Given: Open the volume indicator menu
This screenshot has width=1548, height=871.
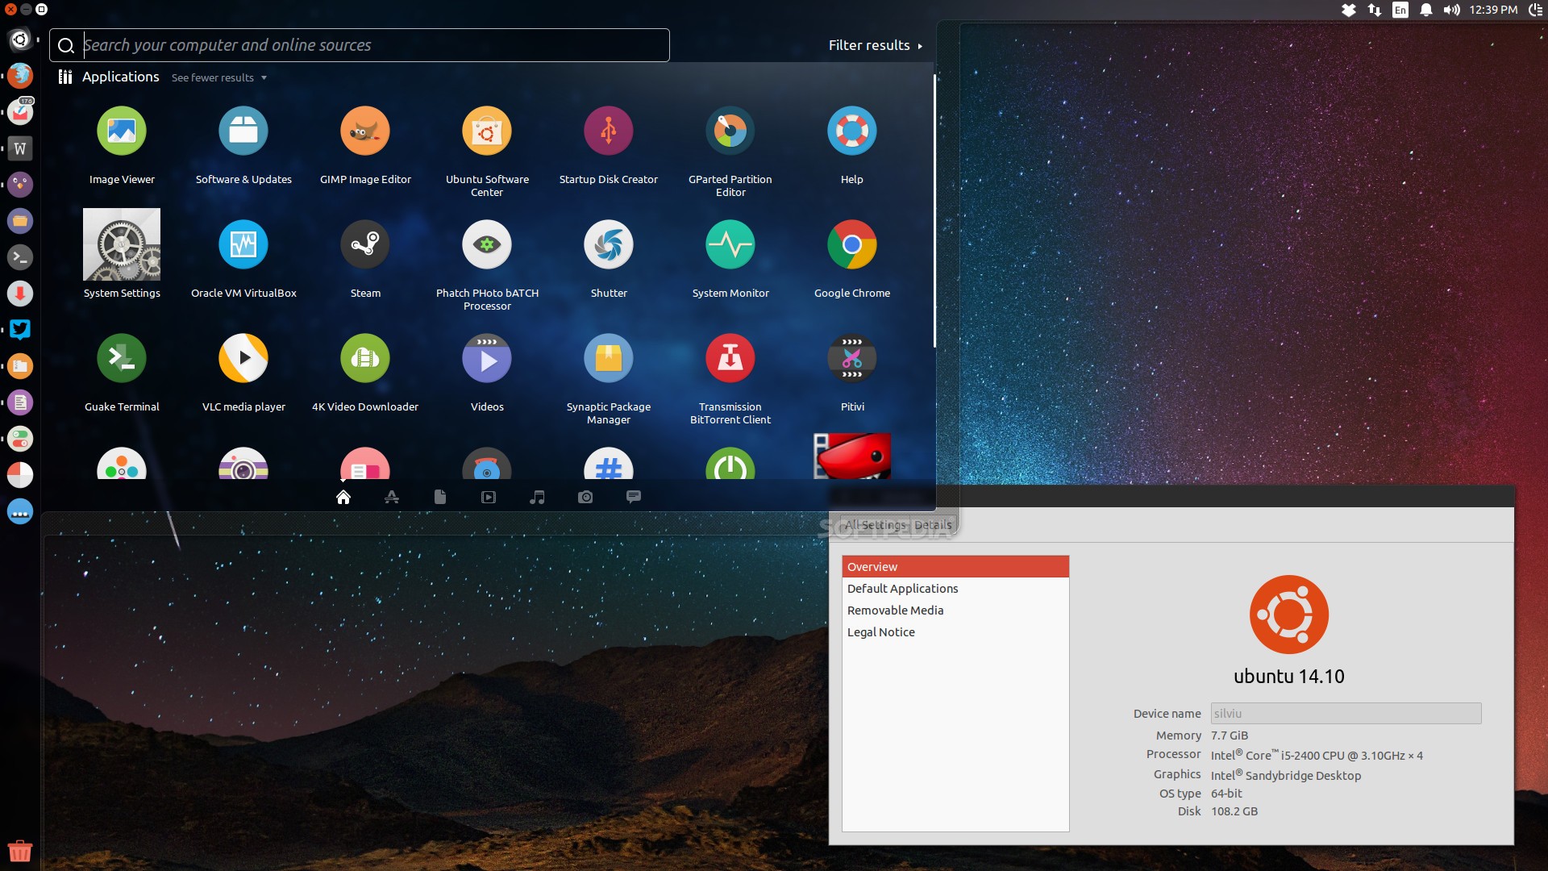Looking at the screenshot, I should (x=1452, y=10).
